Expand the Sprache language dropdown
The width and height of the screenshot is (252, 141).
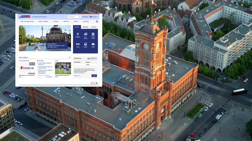tap(94, 17)
